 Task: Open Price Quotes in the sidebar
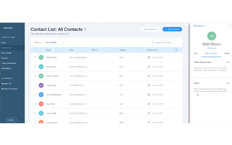click(x=6, y=53)
